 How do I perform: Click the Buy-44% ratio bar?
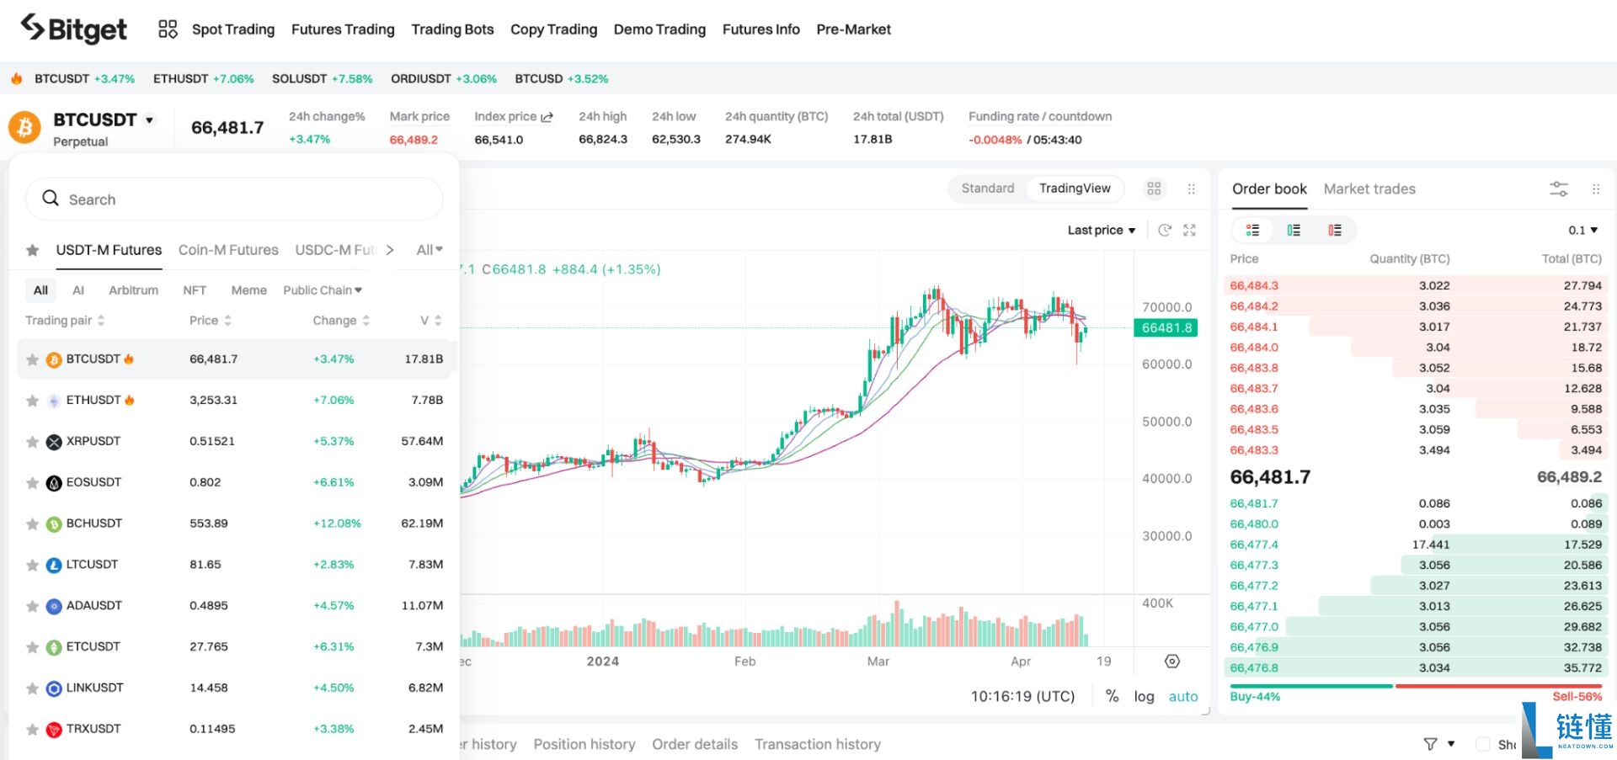pos(1310,687)
